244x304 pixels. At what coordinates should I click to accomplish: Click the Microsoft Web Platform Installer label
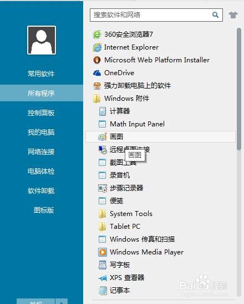[x=157, y=60]
